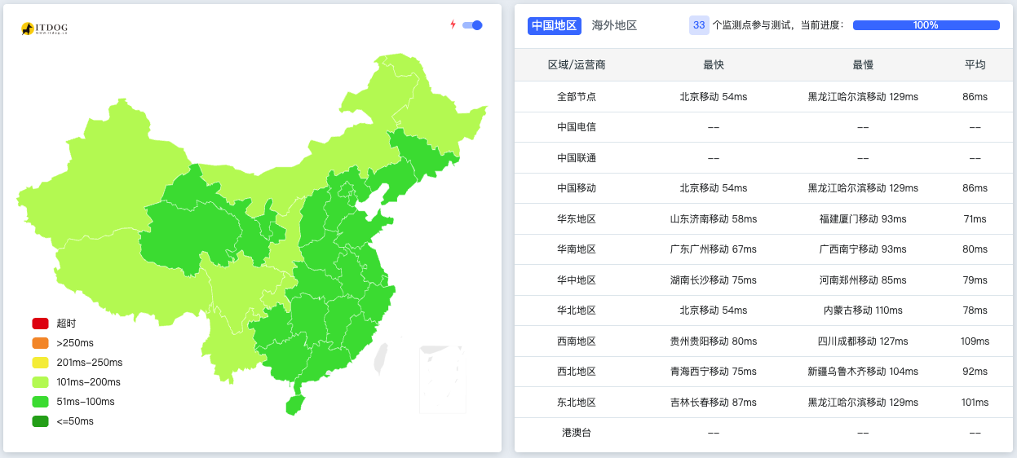Select the 中国移动 row label
This screenshot has width=1017, height=458.
[x=577, y=188]
